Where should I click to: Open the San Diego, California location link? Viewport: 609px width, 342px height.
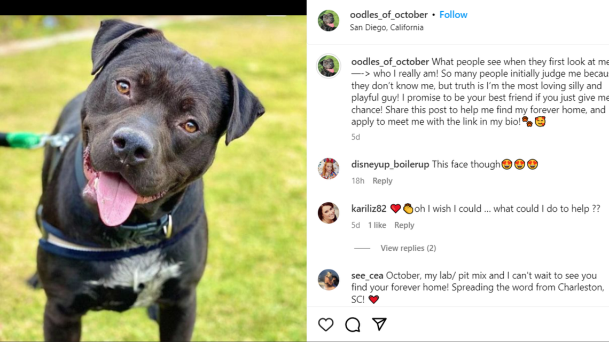pos(386,27)
